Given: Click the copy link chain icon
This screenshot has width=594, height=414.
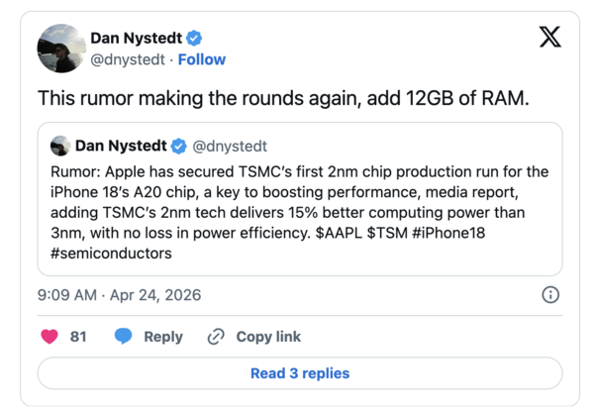Looking at the screenshot, I should (x=215, y=337).
